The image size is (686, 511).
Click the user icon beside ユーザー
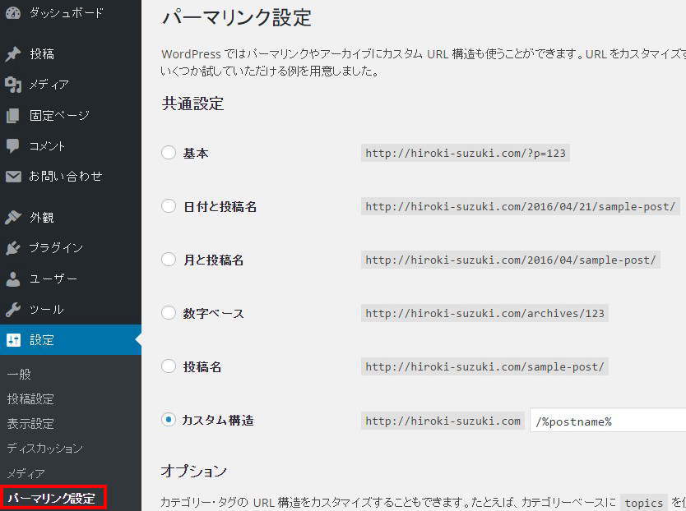click(13, 279)
